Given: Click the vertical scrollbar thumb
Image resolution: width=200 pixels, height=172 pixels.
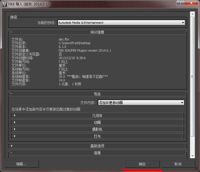Looking at the screenshot, I should pos(193,77).
